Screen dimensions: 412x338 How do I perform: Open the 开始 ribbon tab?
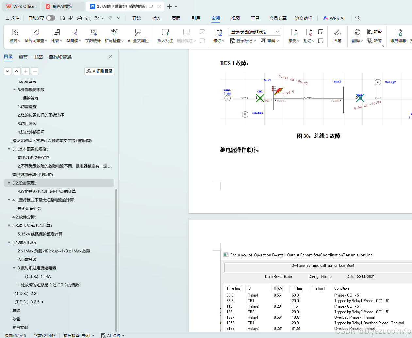[x=137, y=18]
